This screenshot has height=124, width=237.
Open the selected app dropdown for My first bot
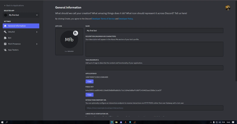(x=21, y=15)
